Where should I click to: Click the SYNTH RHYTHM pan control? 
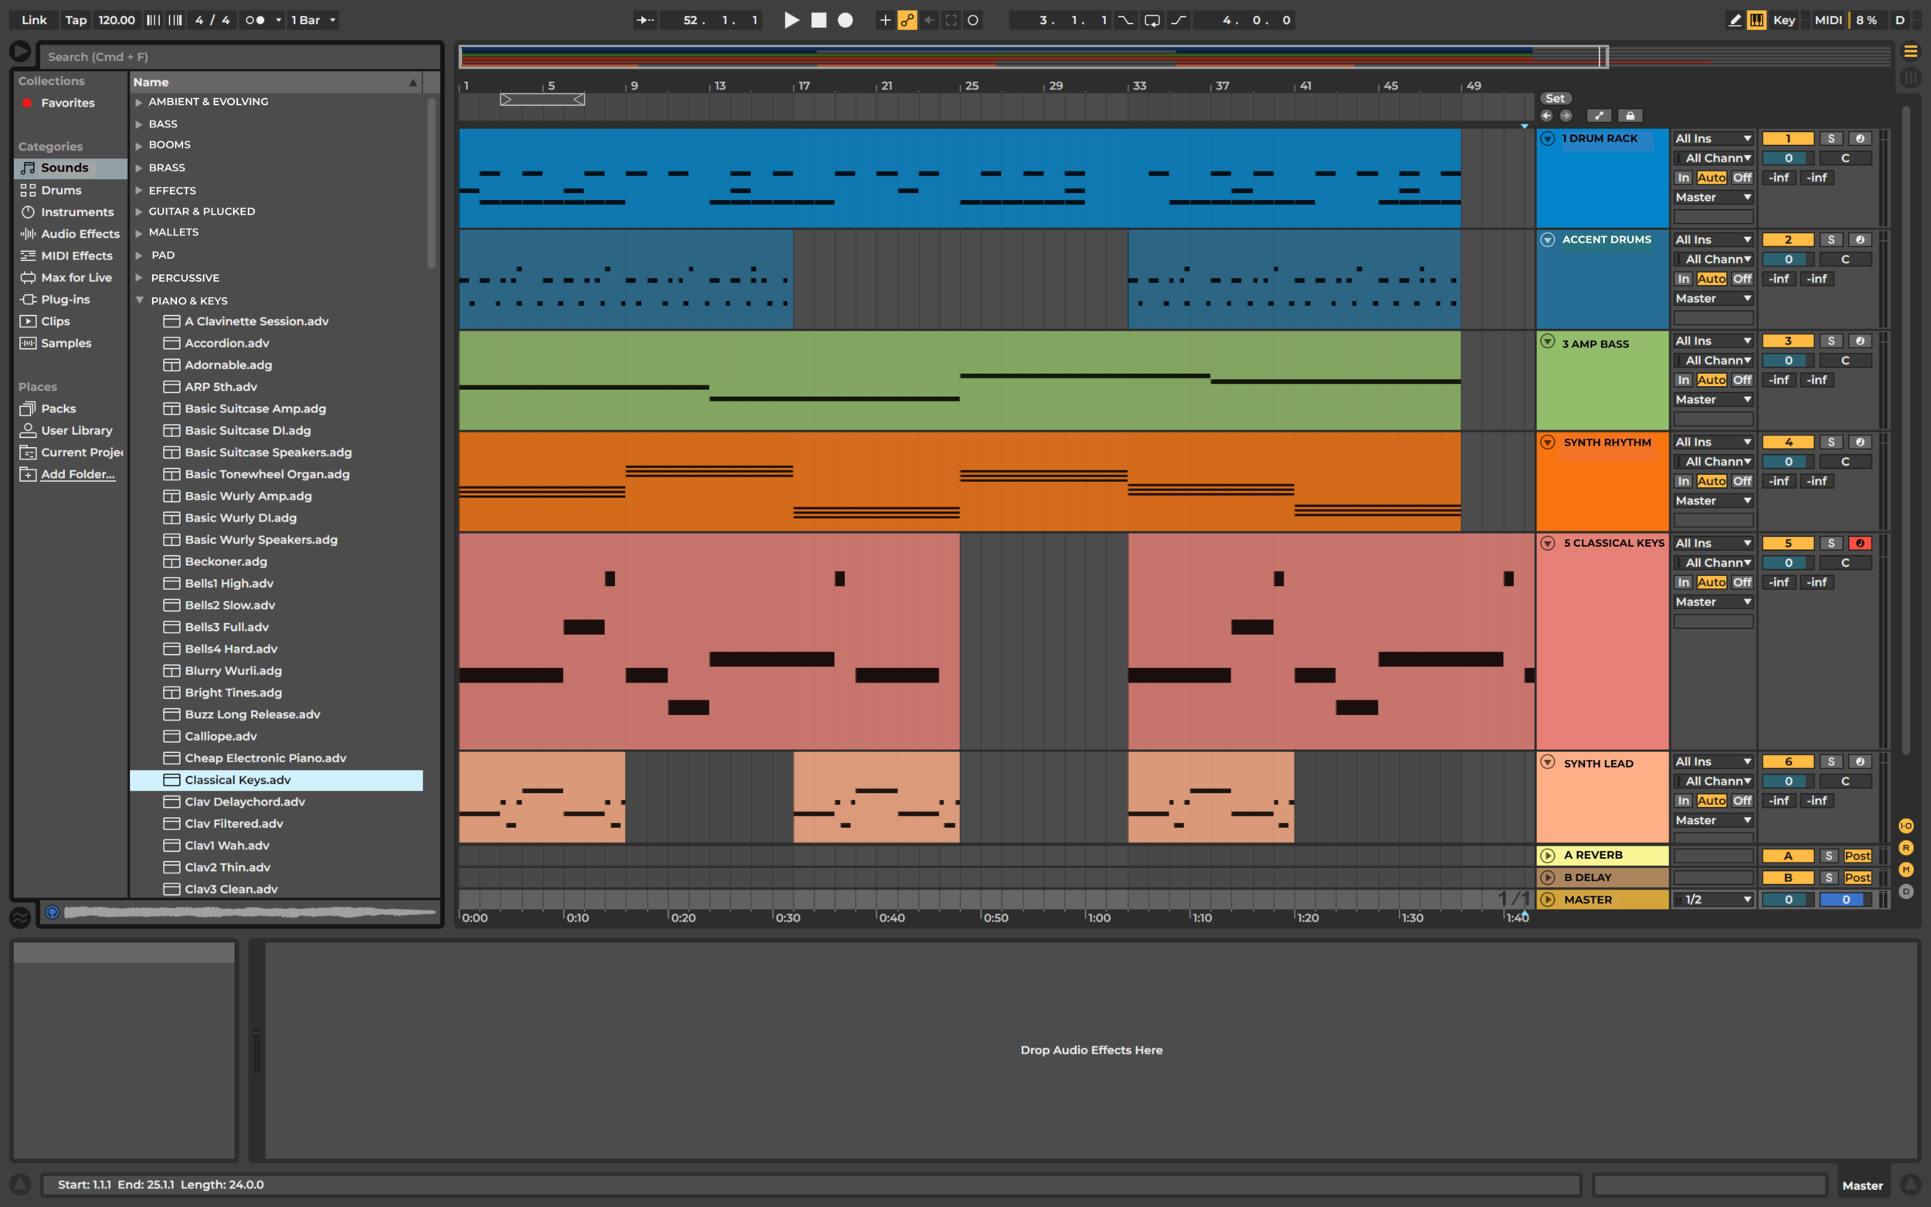(x=1844, y=461)
